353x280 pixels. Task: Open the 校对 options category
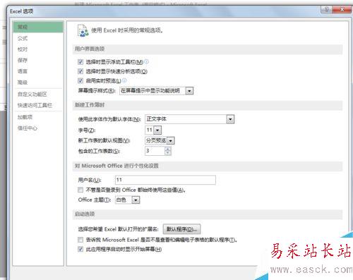point(23,49)
